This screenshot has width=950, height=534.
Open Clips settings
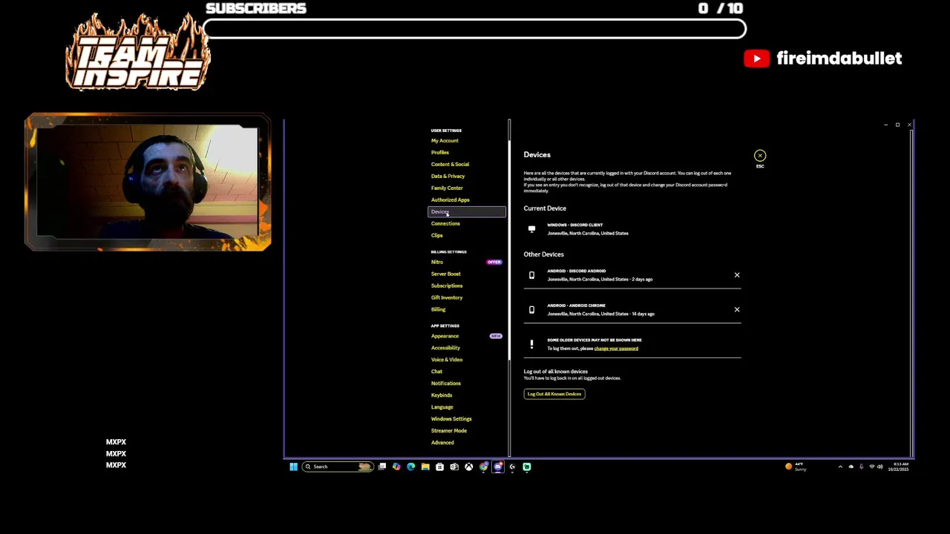point(436,236)
